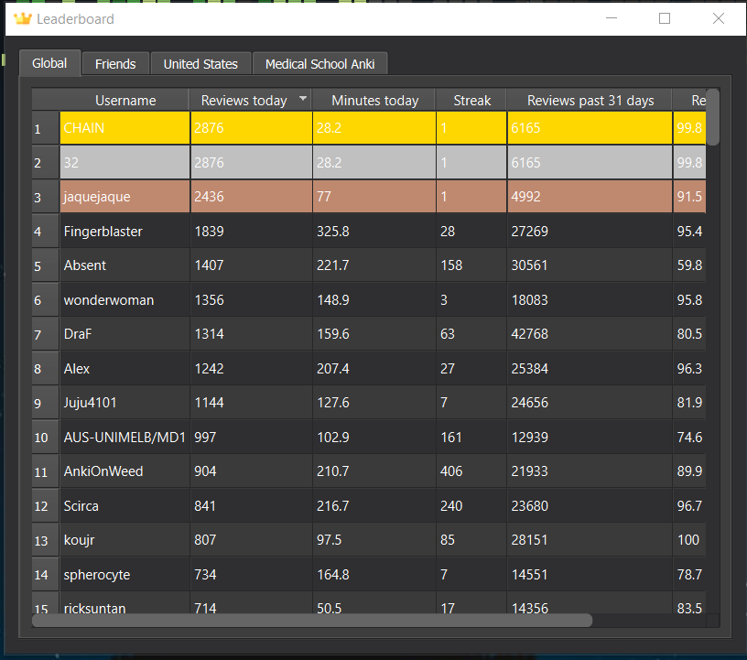Switch to the Friends tab

(114, 63)
